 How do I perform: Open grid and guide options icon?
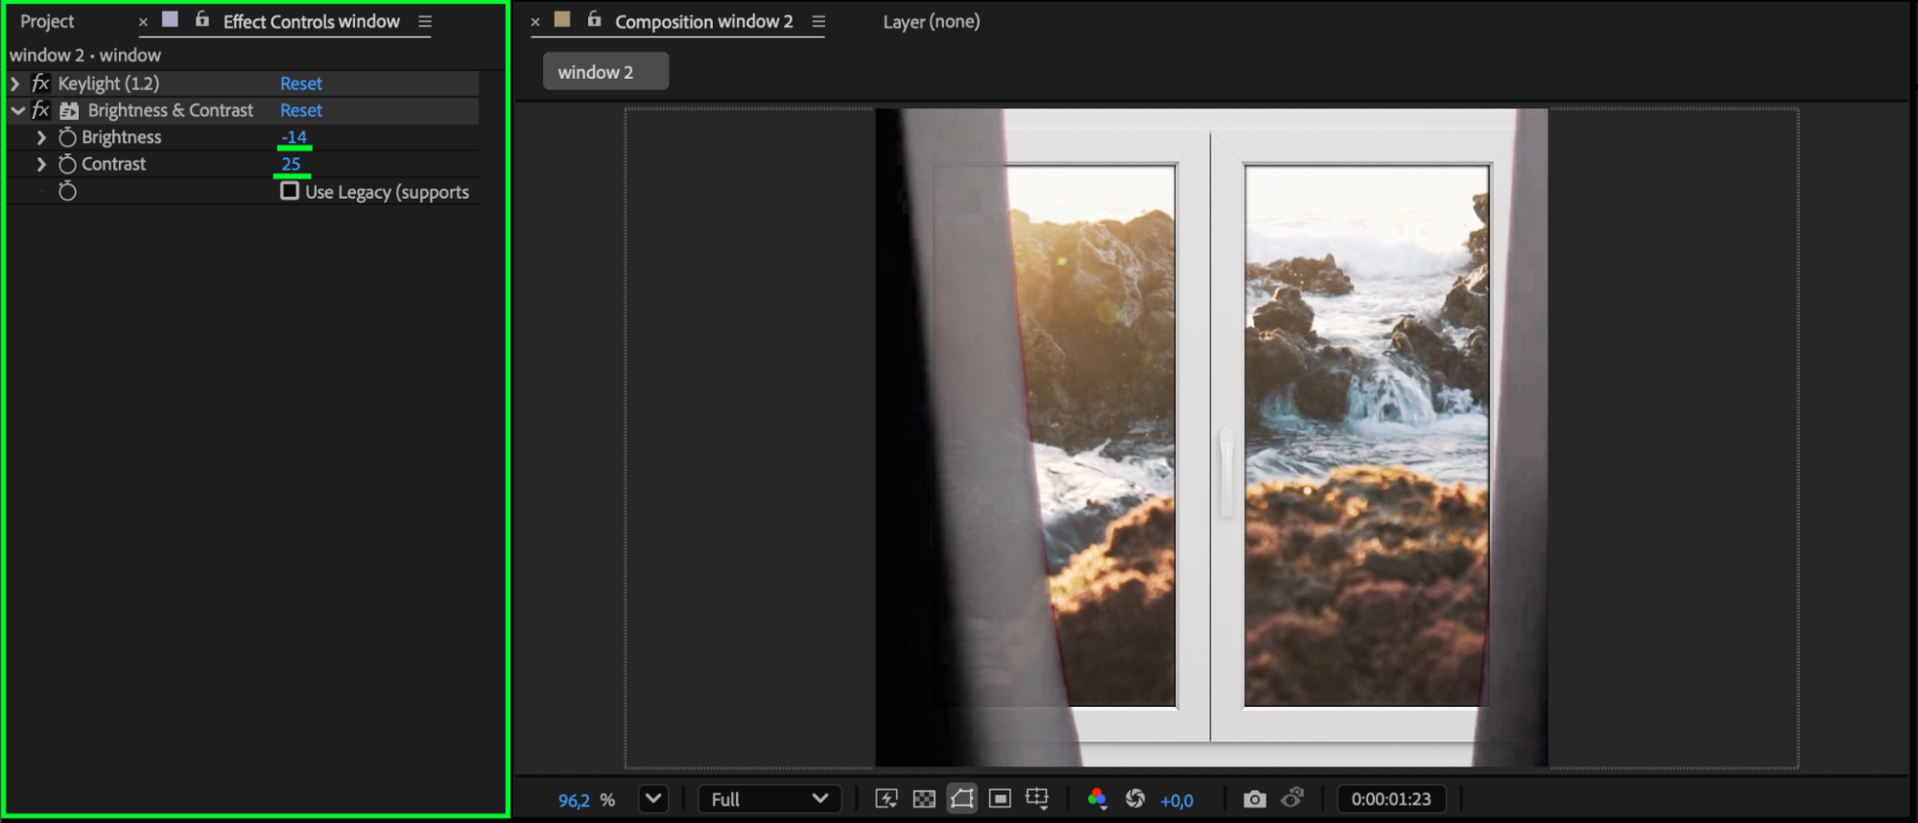pos(1037,799)
